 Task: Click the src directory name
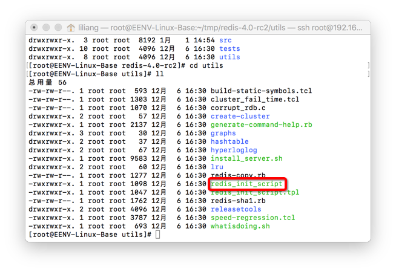pos(225,40)
